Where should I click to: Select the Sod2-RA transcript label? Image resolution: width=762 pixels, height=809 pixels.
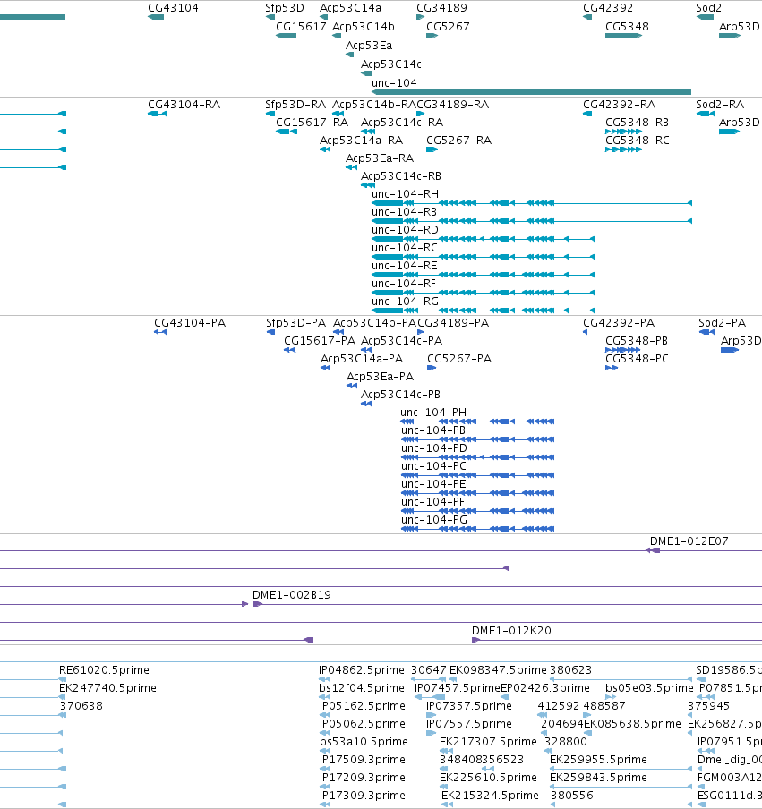pos(720,104)
